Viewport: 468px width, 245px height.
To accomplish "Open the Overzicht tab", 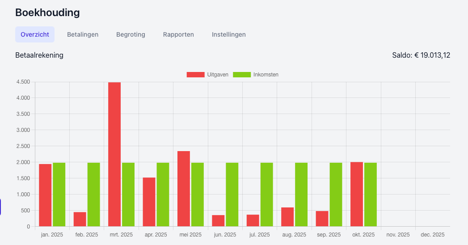I will pos(35,34).
